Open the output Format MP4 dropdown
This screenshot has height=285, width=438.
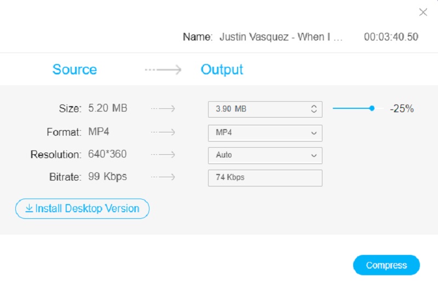coord(265,133)
